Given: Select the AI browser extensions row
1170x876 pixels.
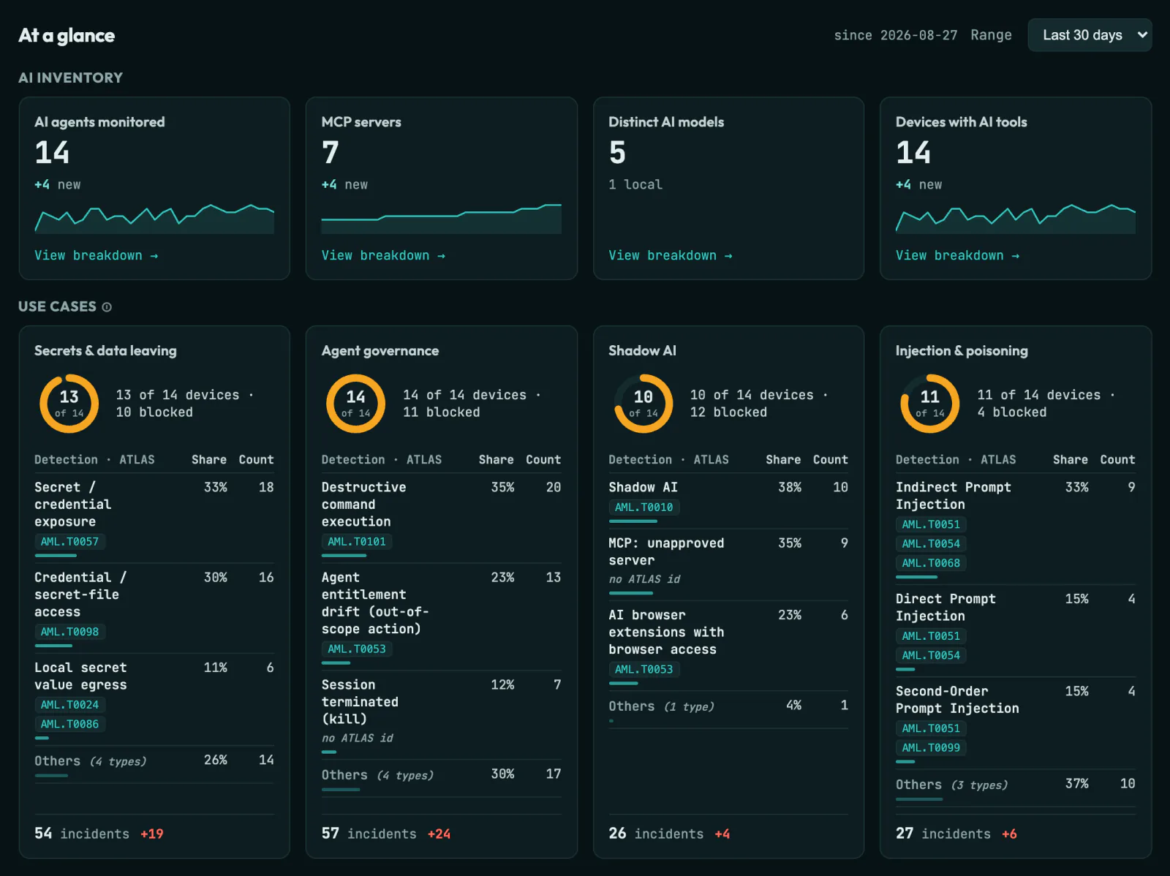Looking at the screenshot, I should [x=728, y=646].
